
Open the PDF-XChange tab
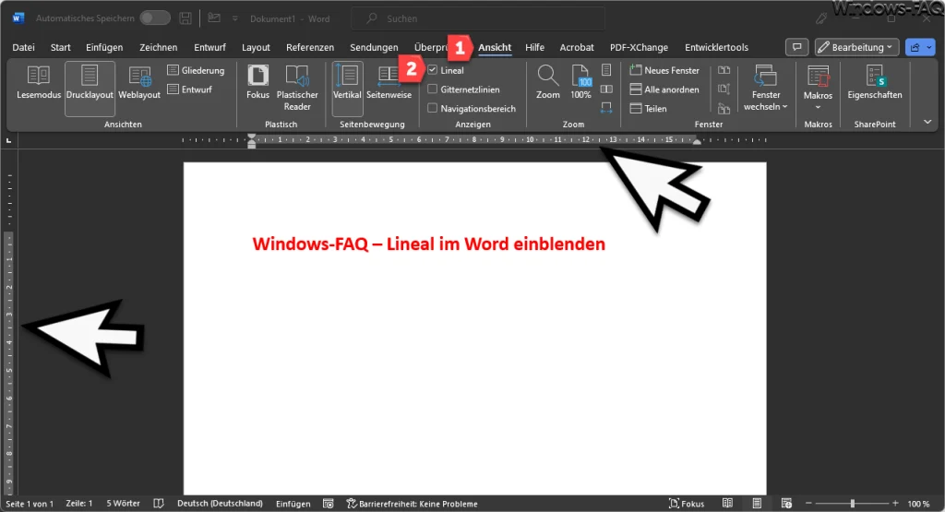639,47
